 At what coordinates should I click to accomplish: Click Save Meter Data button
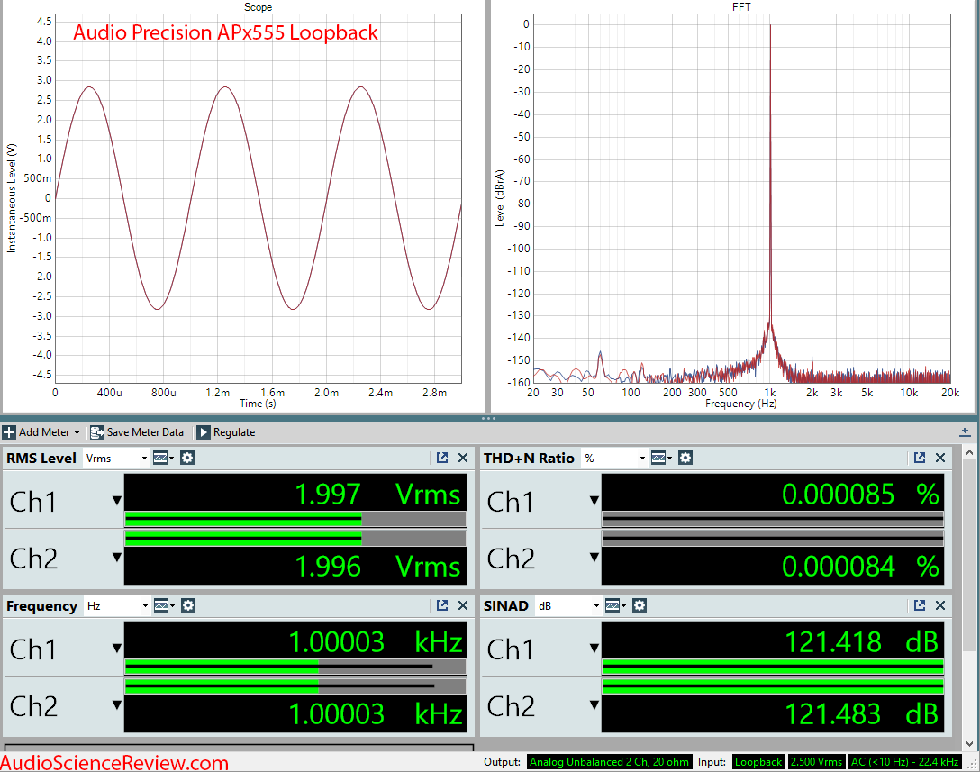coord(137,432)
